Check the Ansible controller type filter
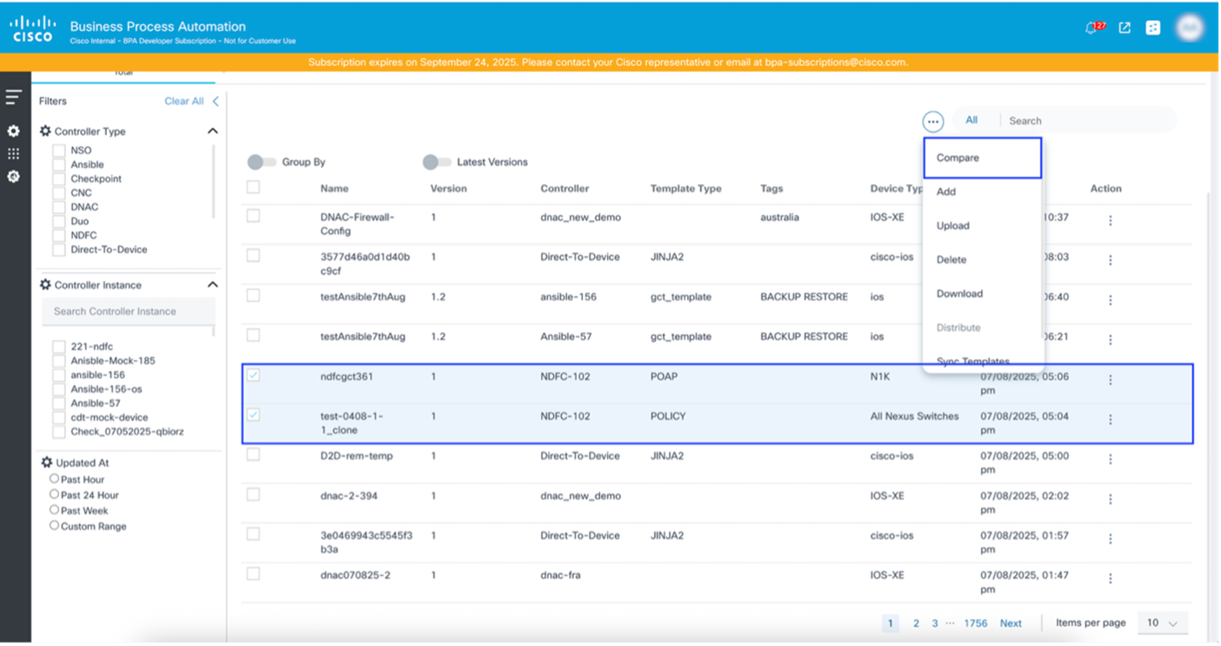This screenshot has width=1221, height=646. coord(59,164)
